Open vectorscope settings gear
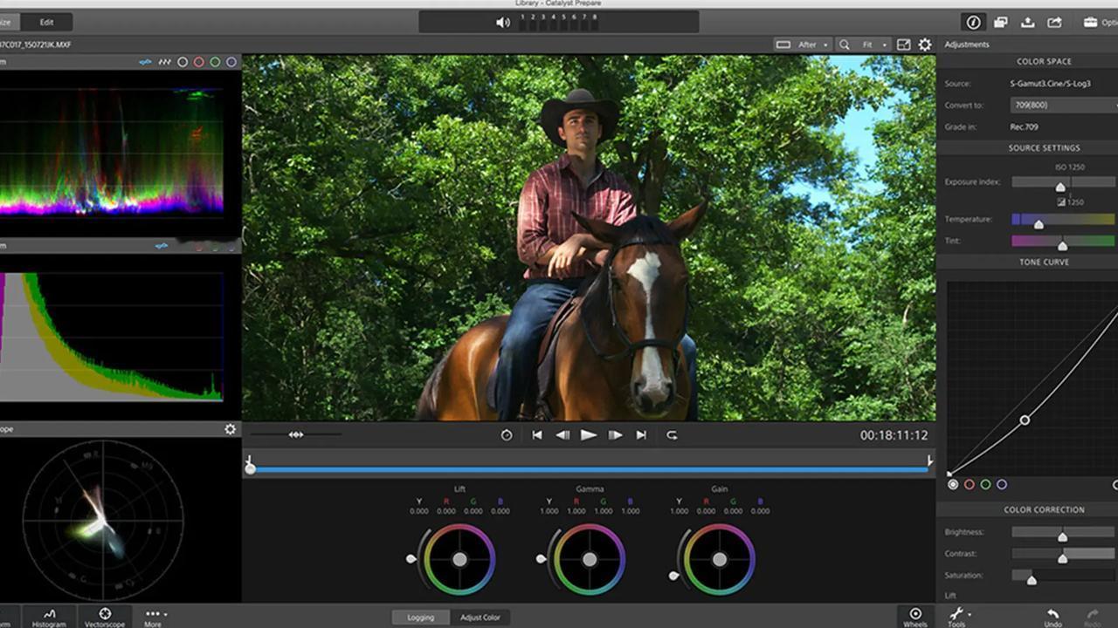Viewport: 1118px width, 628px height. tap(230, 429)
